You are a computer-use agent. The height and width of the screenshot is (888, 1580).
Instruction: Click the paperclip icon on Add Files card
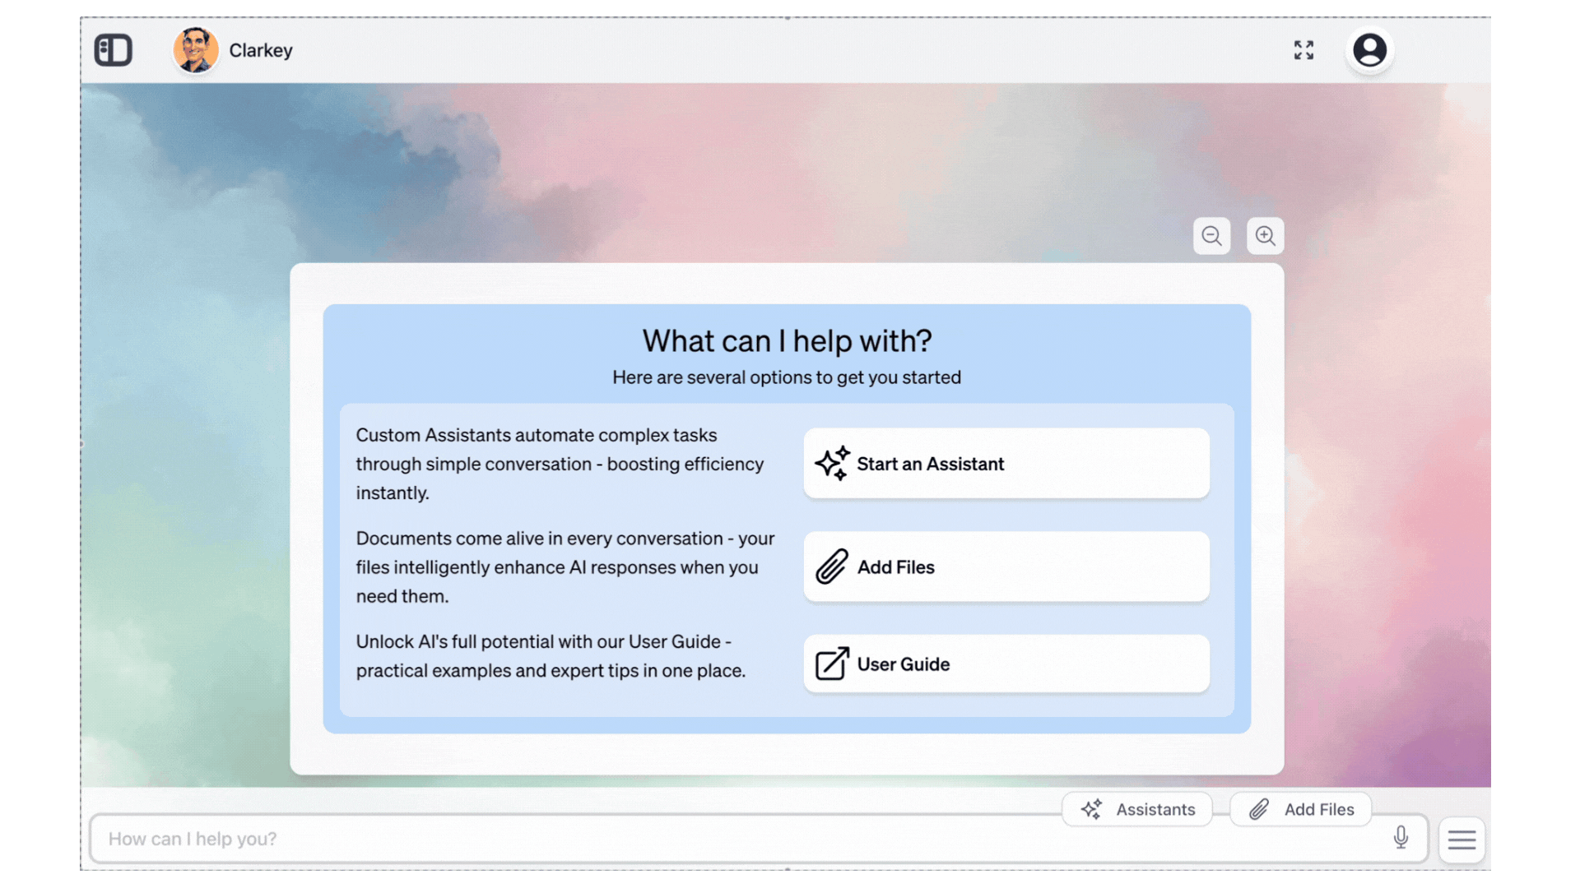(832, 567)
